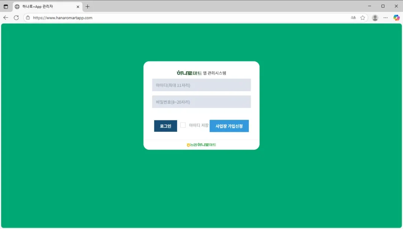Open the browser profile icon
This screenshot has width=403, height=229.
(375, 18)
